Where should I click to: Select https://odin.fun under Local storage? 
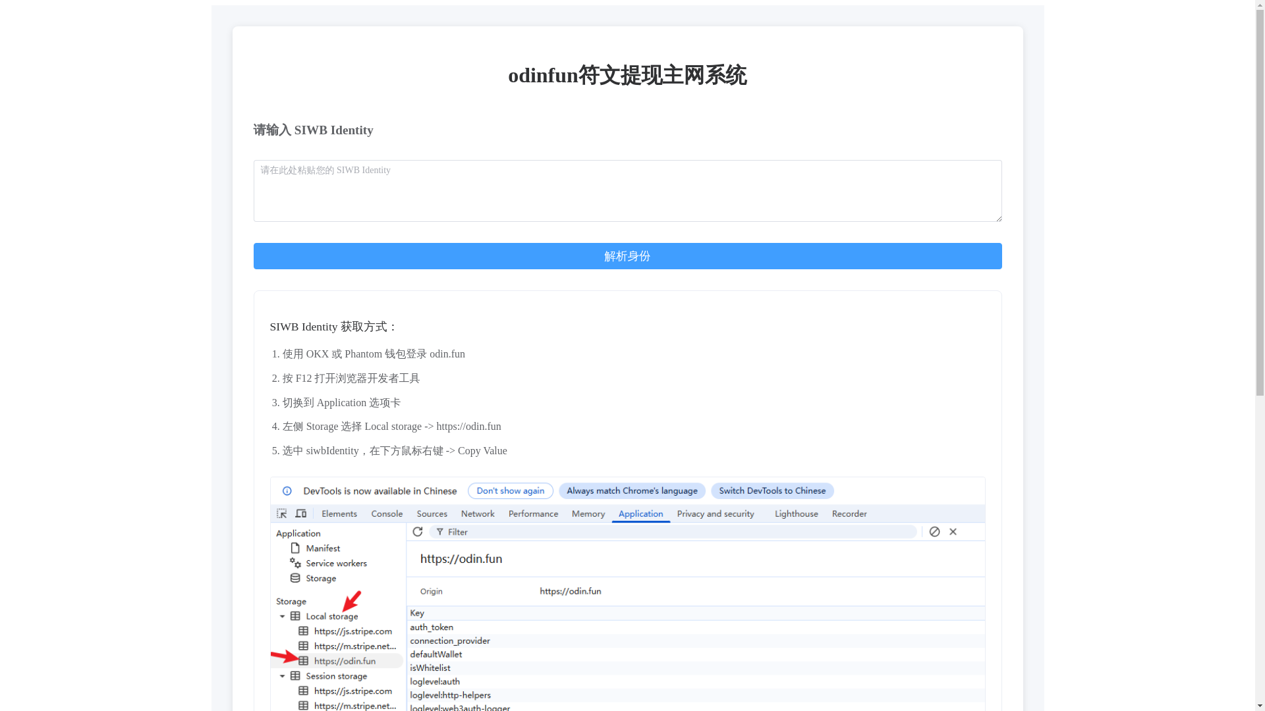(x=345, y=661)
